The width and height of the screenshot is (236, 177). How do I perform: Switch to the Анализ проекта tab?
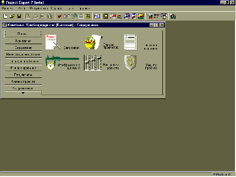point(23,81)
